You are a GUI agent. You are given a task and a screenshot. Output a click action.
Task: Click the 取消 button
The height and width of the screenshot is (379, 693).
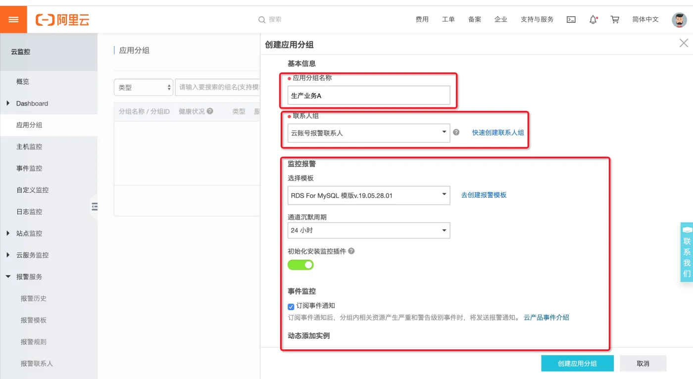[643, 363]
